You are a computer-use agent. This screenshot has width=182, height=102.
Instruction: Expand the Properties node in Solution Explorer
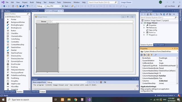[x=144, y=25]
